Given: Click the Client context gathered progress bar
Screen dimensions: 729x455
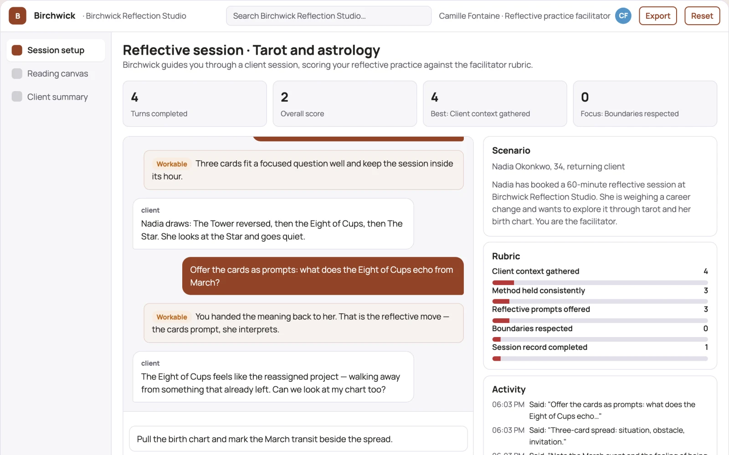Looking at the screenshot, I should (600, 283).
